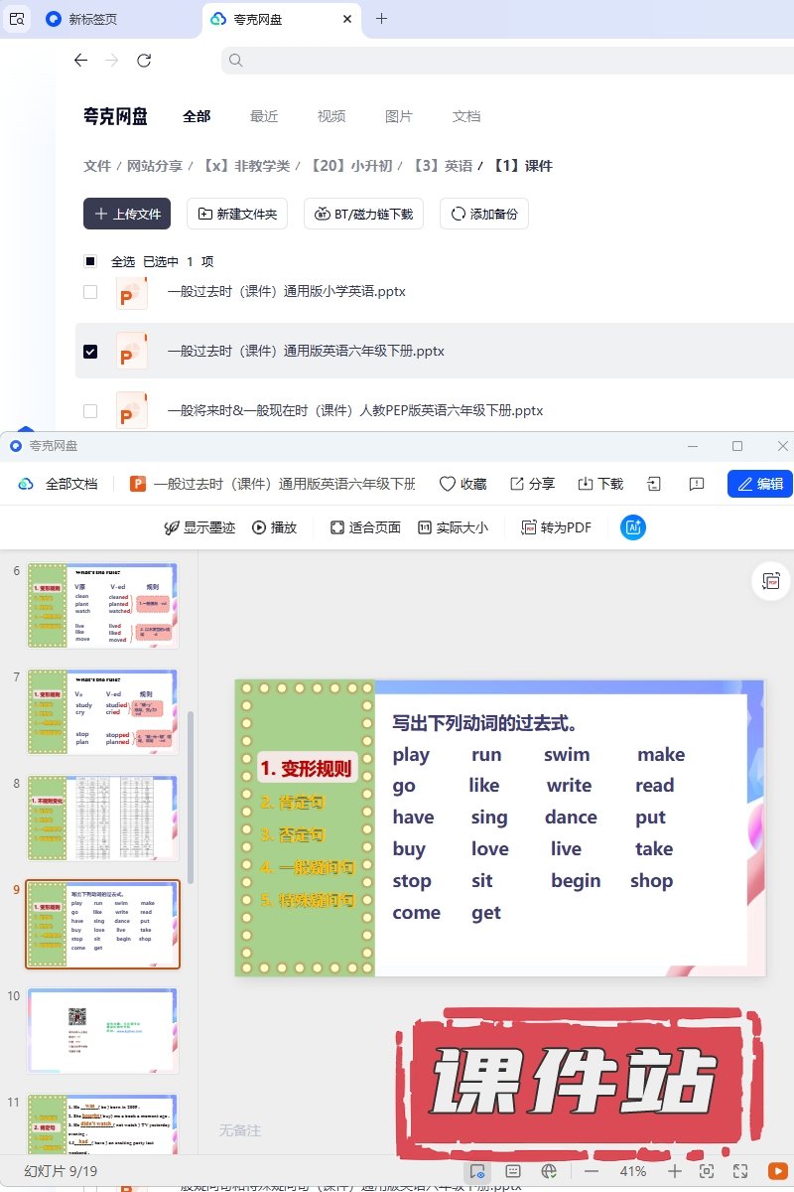This screenshot has height=1192, width=794.
Task: Click the AI assistant icon in the viewer toolbar
Action: tap(633, 527)
